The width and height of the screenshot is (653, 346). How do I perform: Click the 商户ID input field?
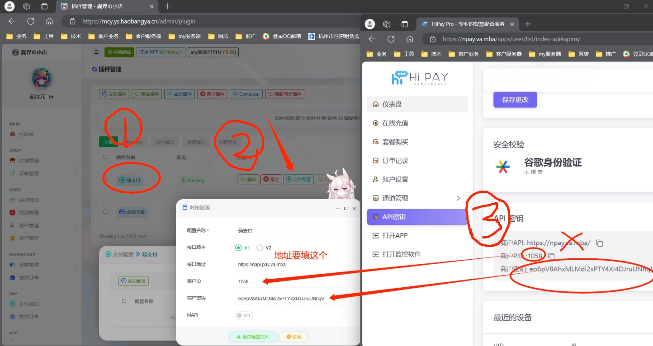pos(293,281)
